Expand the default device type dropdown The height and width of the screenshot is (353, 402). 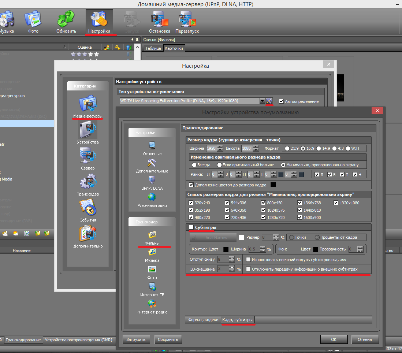pos(262,101)
